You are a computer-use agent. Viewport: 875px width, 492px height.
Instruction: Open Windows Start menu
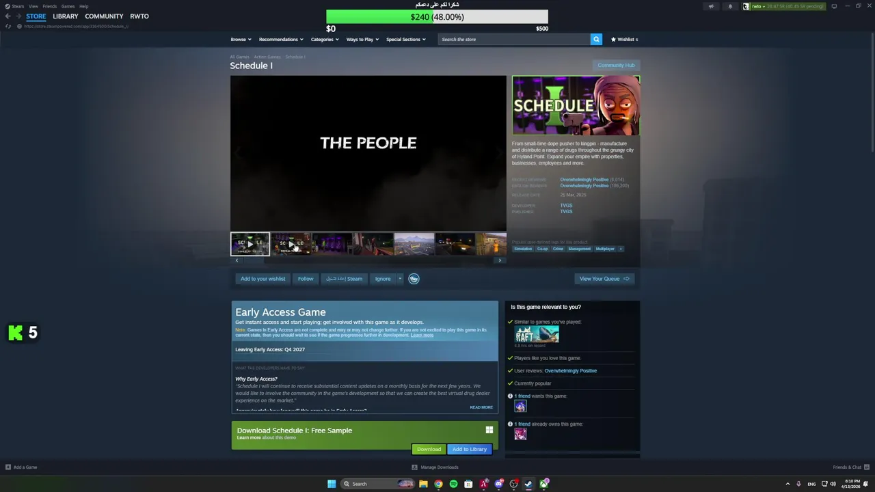pyautogui.click(x=332, y=484)
